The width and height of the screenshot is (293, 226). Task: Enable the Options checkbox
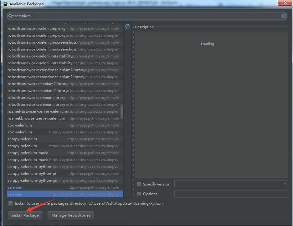[x=139, y=194]
